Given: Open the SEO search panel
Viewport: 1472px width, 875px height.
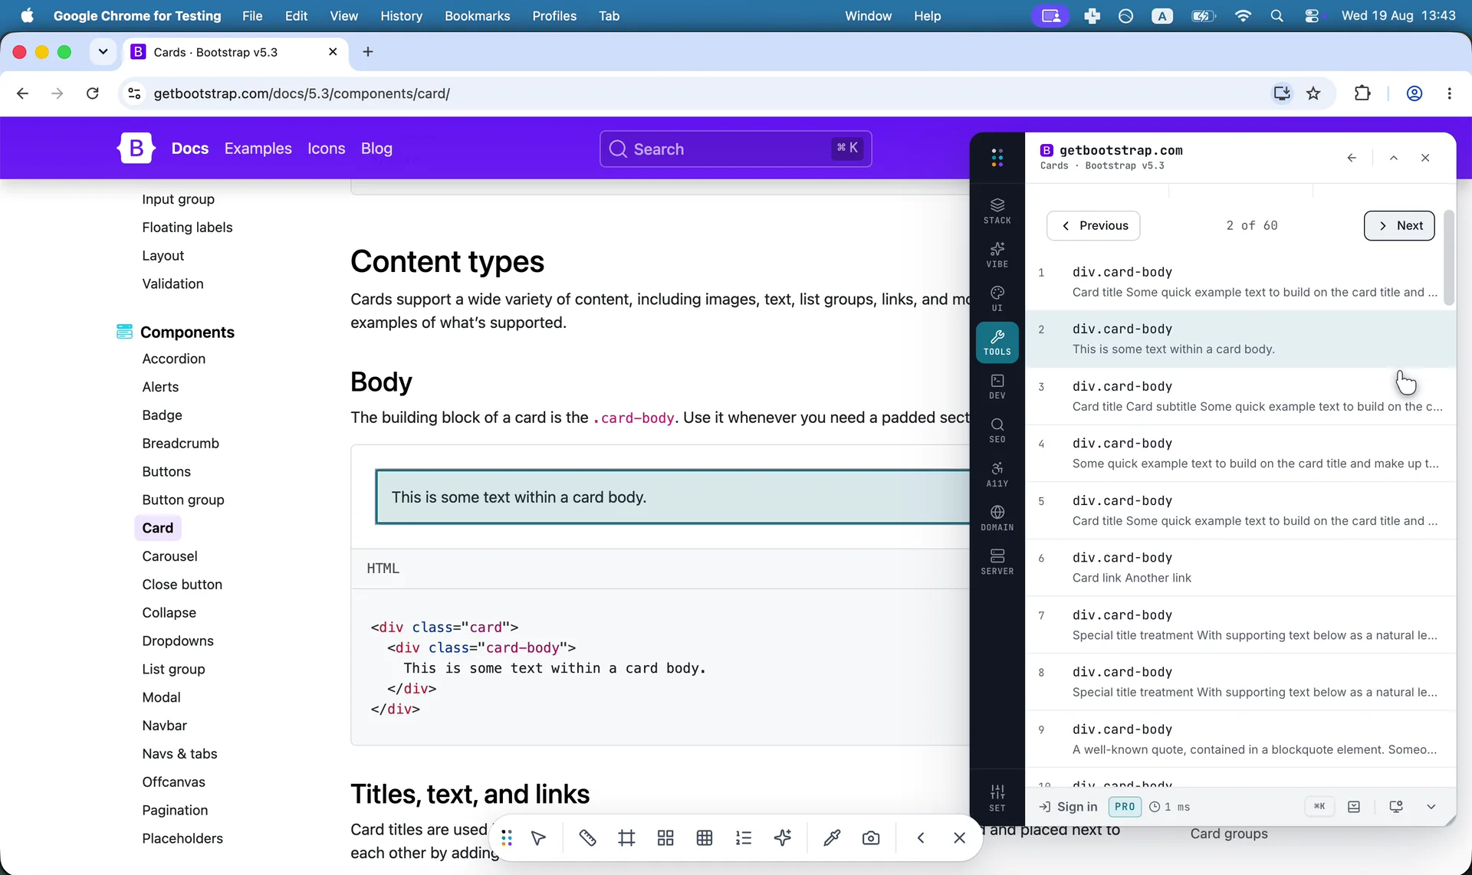Looking at the screenshot, I should [x=997, y=430].
